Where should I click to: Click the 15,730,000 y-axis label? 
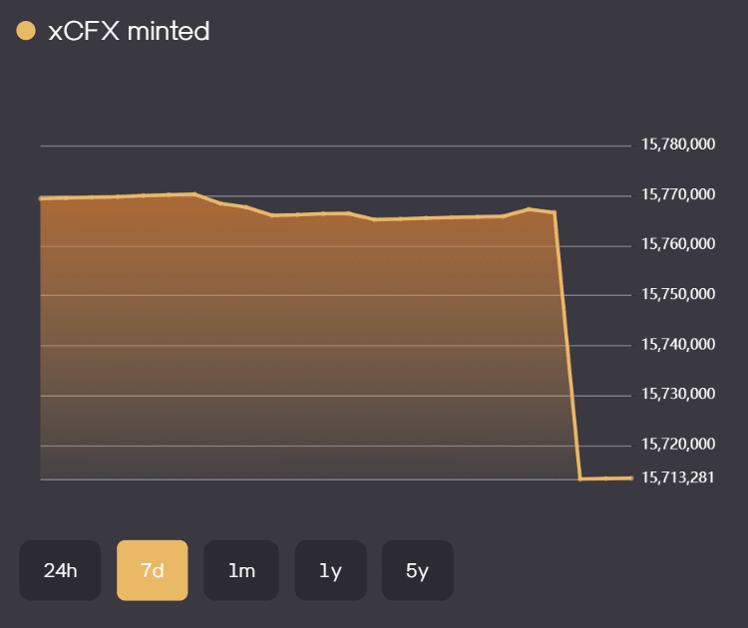coord(677,394)
